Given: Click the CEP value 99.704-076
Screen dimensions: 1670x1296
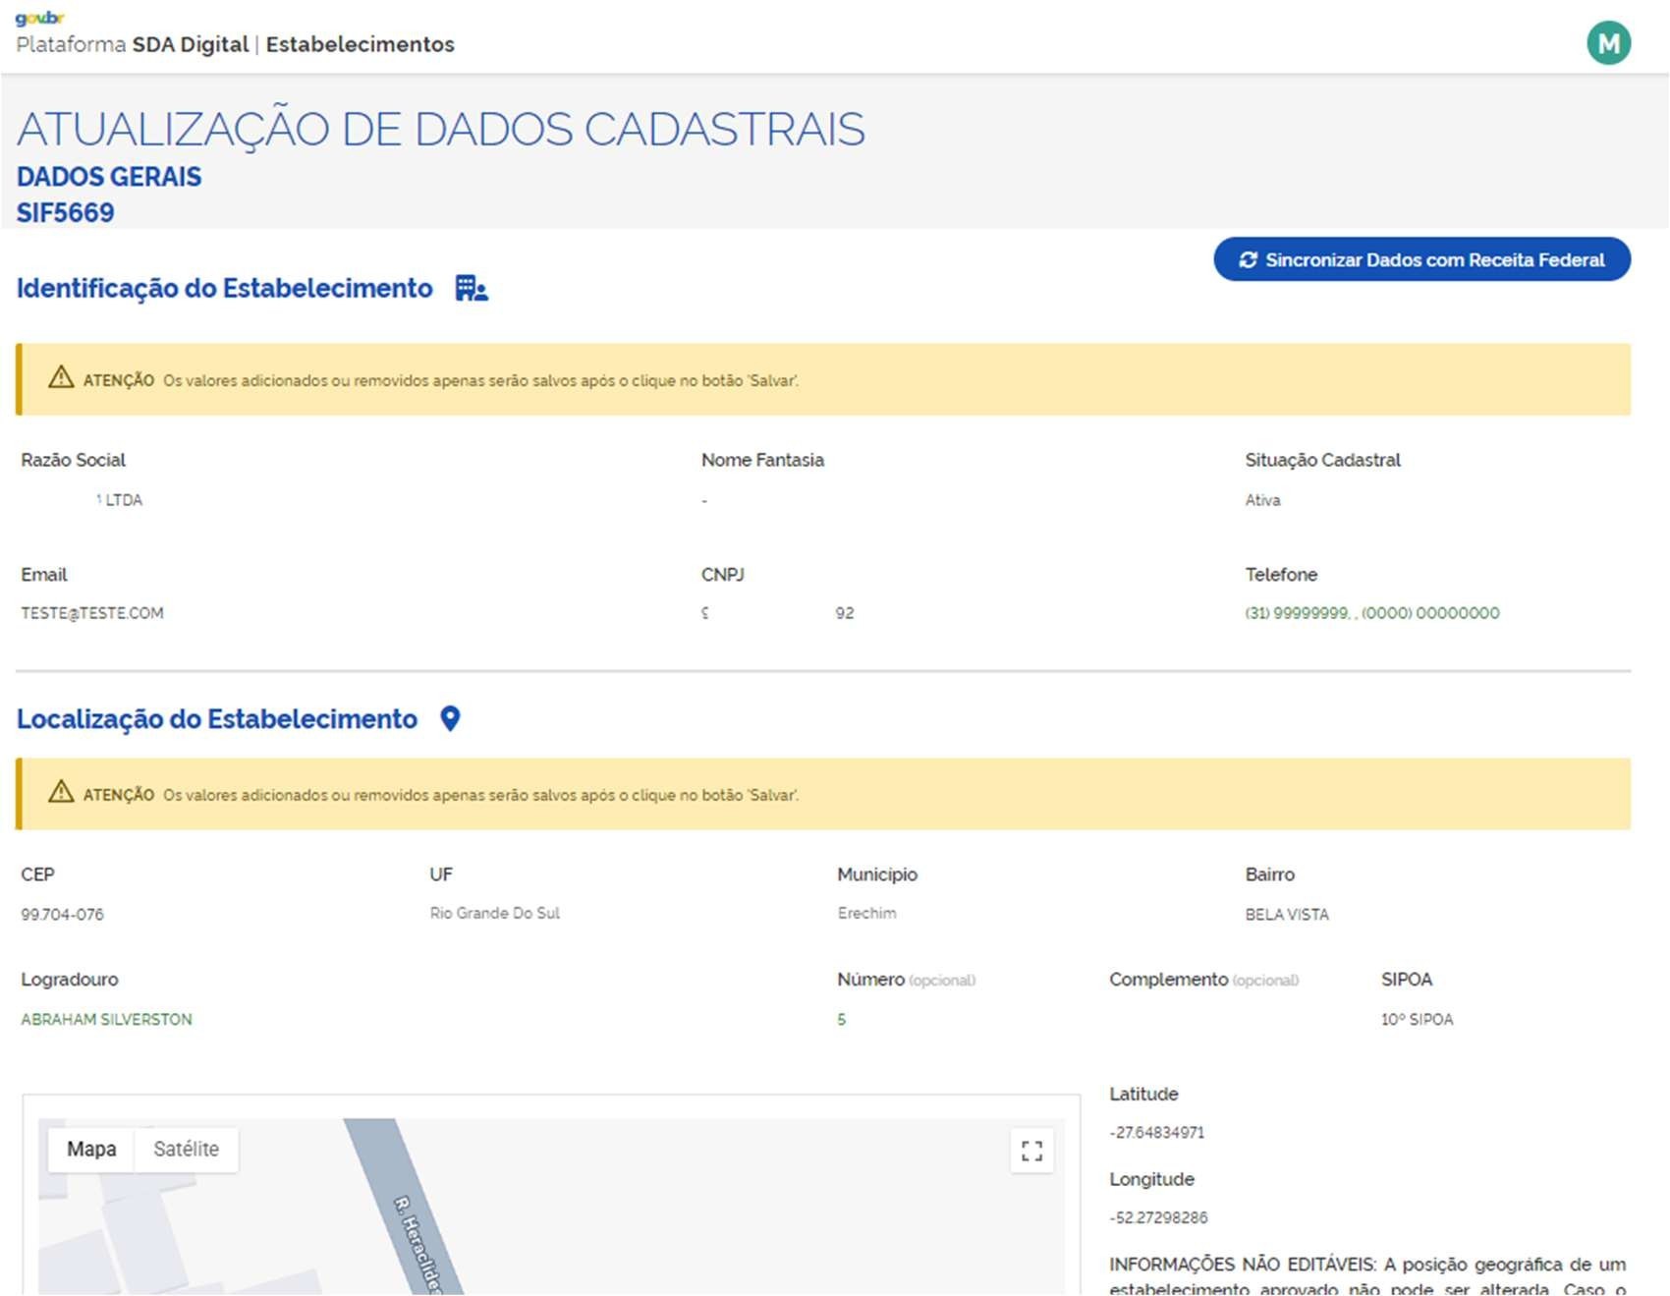Looking at the screenshot, I should tap(62, 915).
